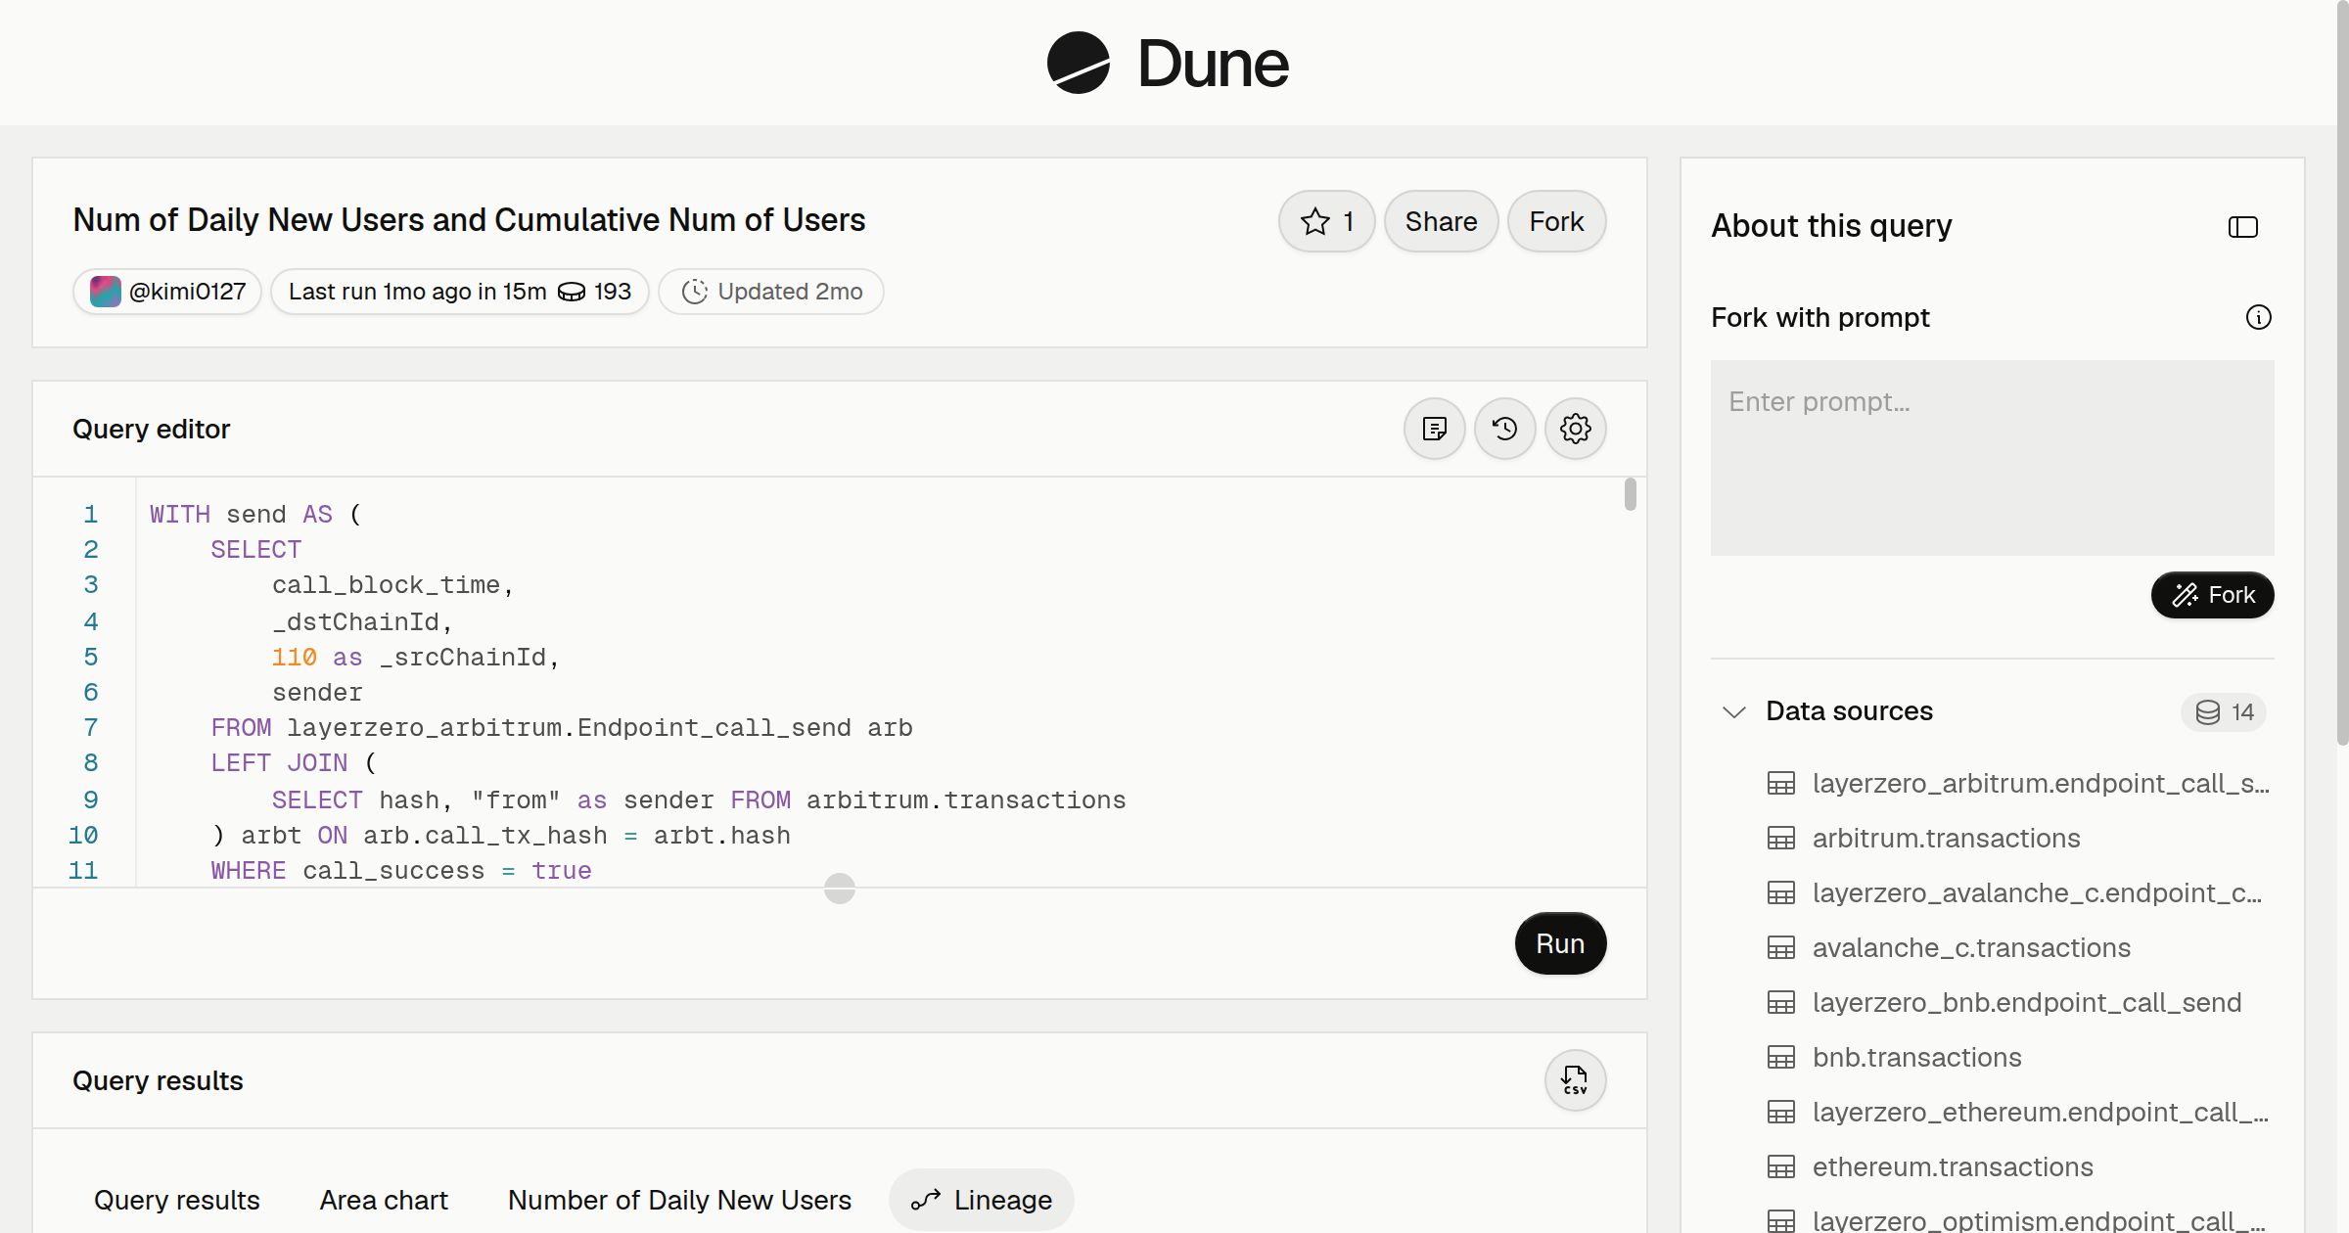
Task: Select layerzero_avalanche_c.endpoint_c… table
Action: pos(2037,892)
